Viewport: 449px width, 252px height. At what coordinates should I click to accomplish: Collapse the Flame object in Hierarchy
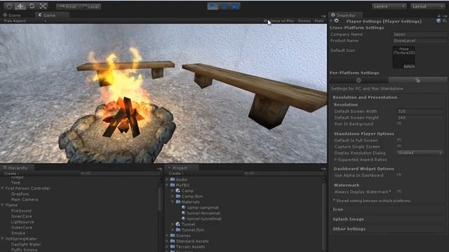[x=3, y=205]
